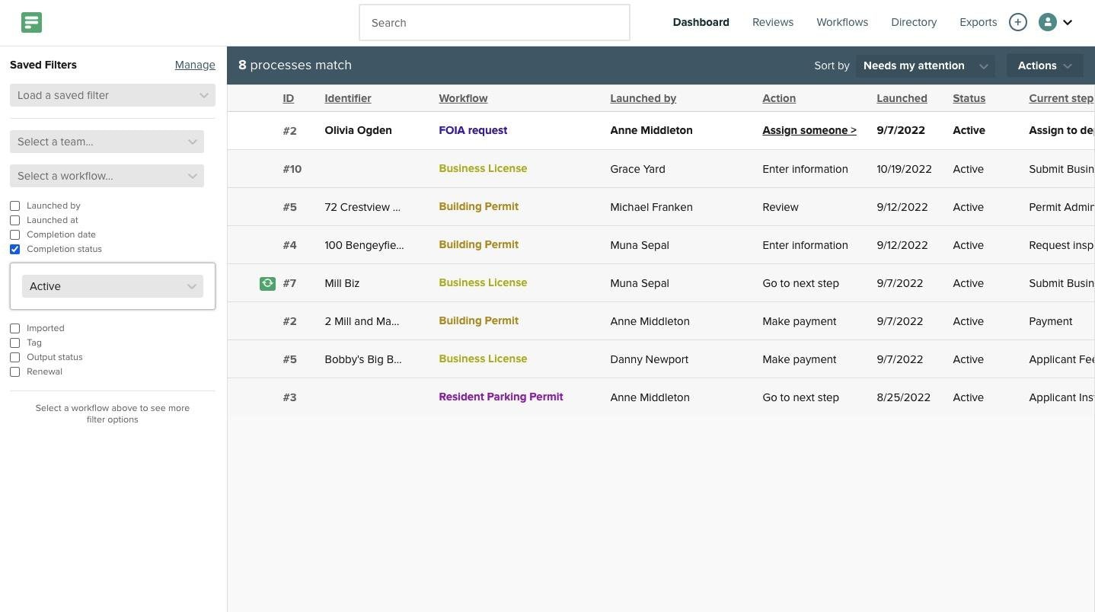Open the Needs my attention sort dropdown
Screen dimensions: 1095x612
[x=924, y=65]
